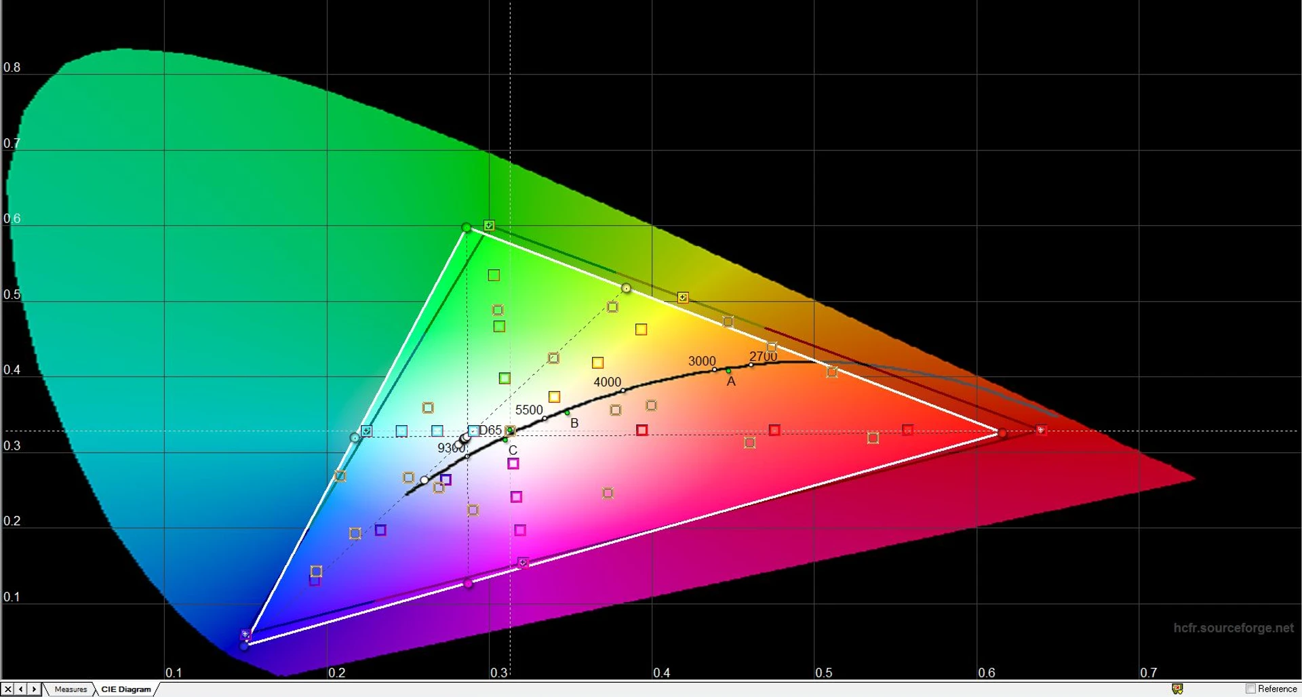The width and height of the screenshot is (1302, 697).
Task: Click the 9300 color temperature label
Action: pos(451,447)
